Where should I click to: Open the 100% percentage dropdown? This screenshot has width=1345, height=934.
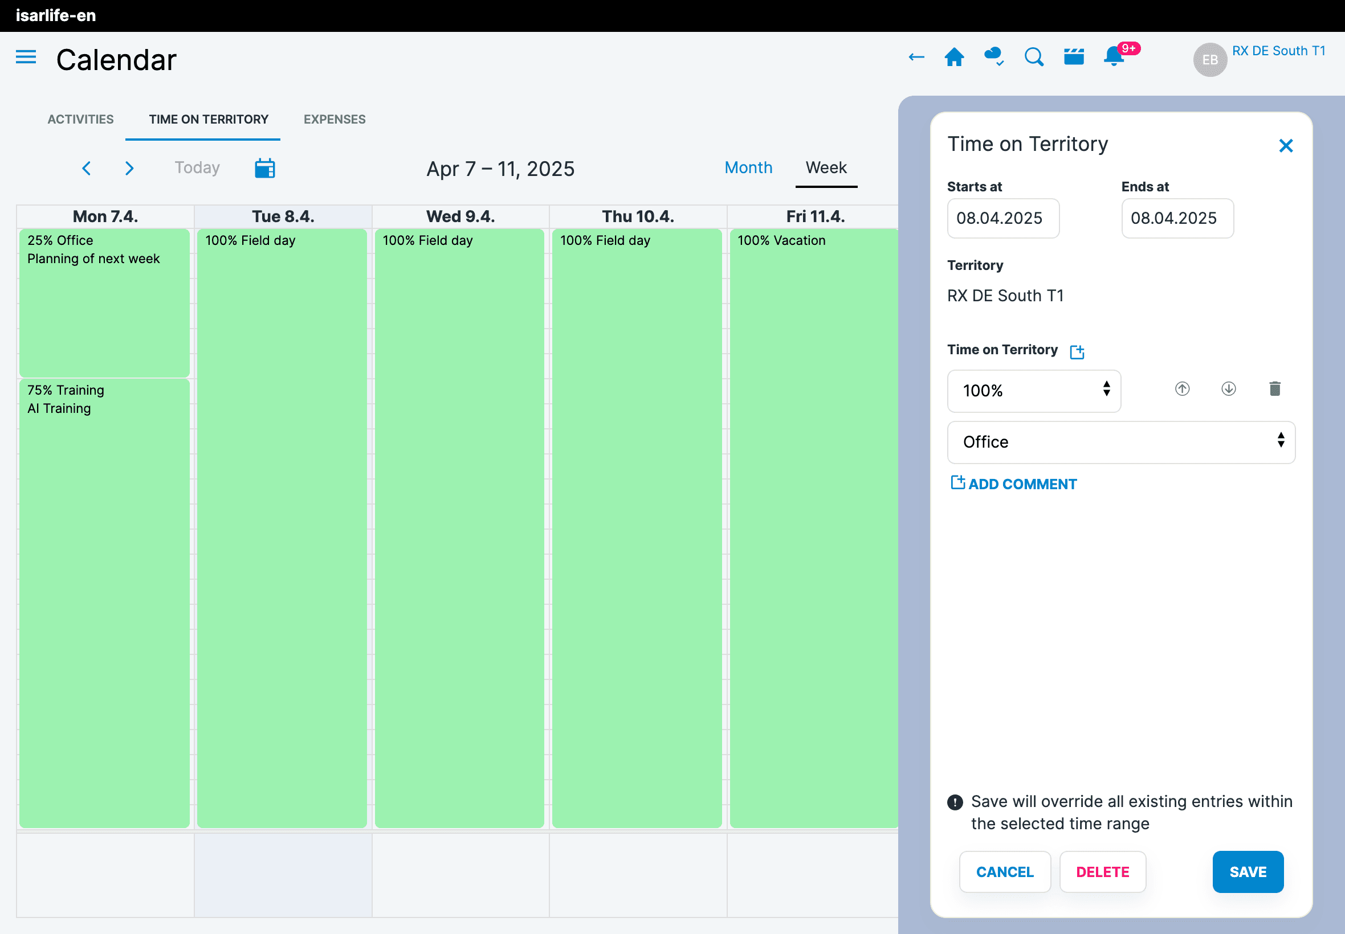tap(1033, 391)
